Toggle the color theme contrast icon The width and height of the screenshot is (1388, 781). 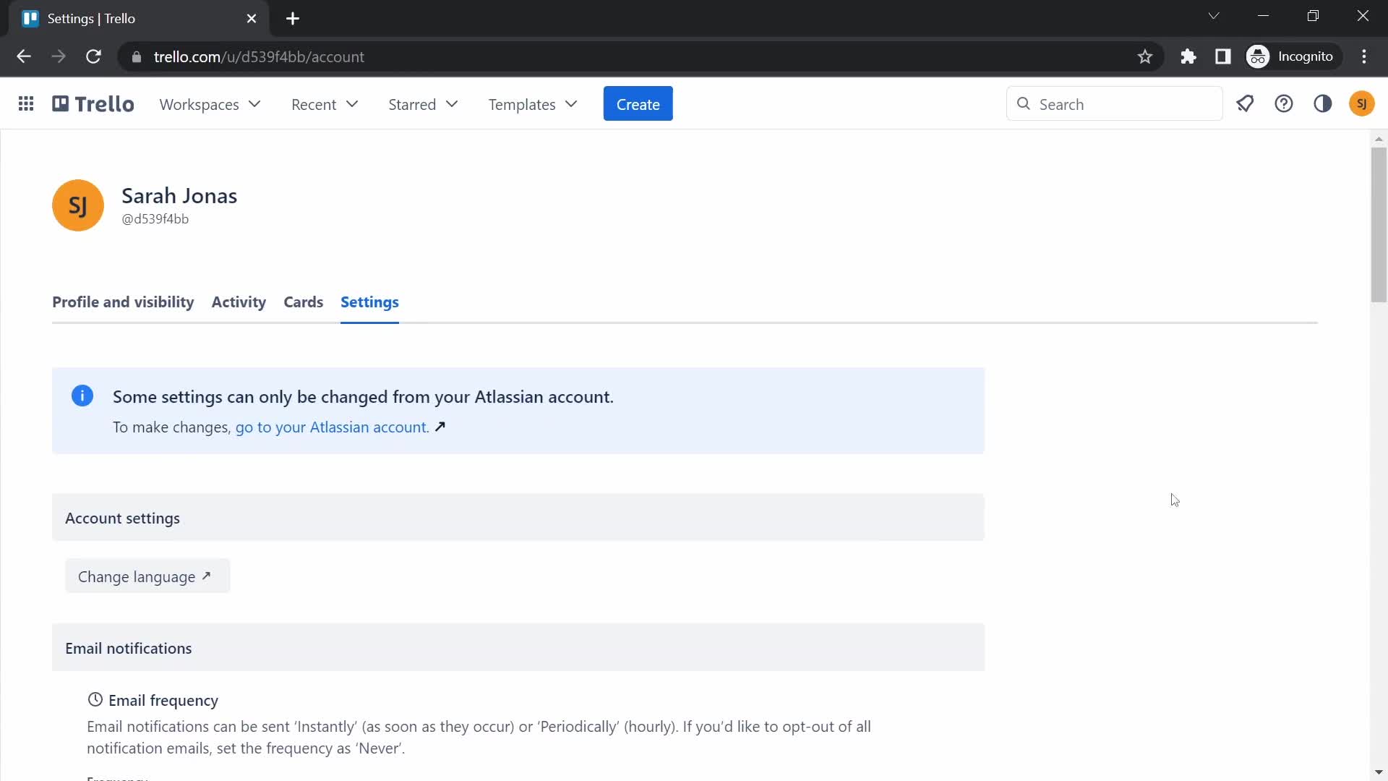[x=1324, y=104]
